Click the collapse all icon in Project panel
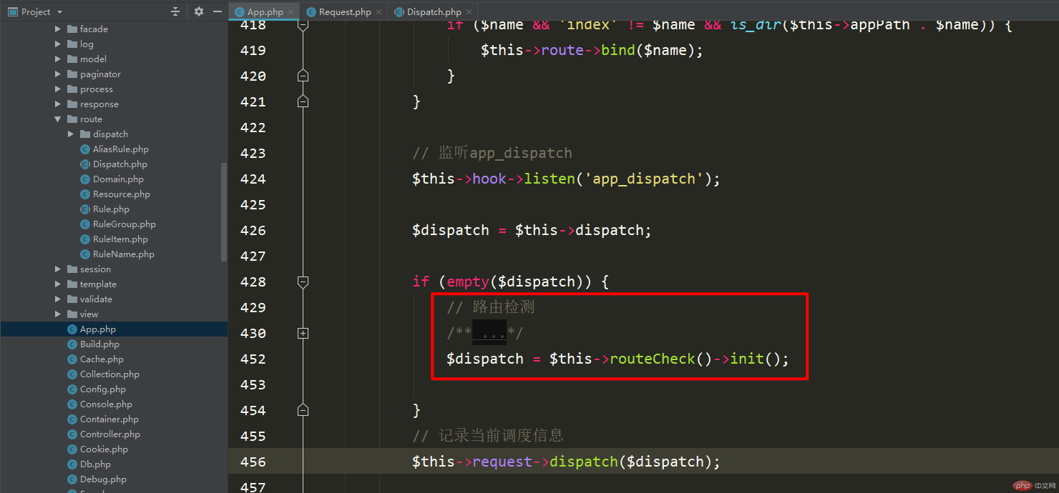 tap(175, 11)
